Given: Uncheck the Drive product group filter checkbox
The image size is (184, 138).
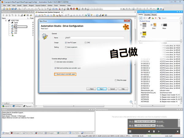Looking at the screenshot, I should point(151,25).
